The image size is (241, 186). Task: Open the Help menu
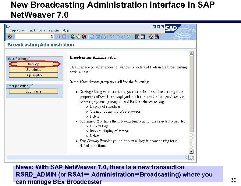pos(66,30)
